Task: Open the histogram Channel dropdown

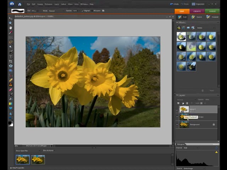Action: [x=191, y=148]
